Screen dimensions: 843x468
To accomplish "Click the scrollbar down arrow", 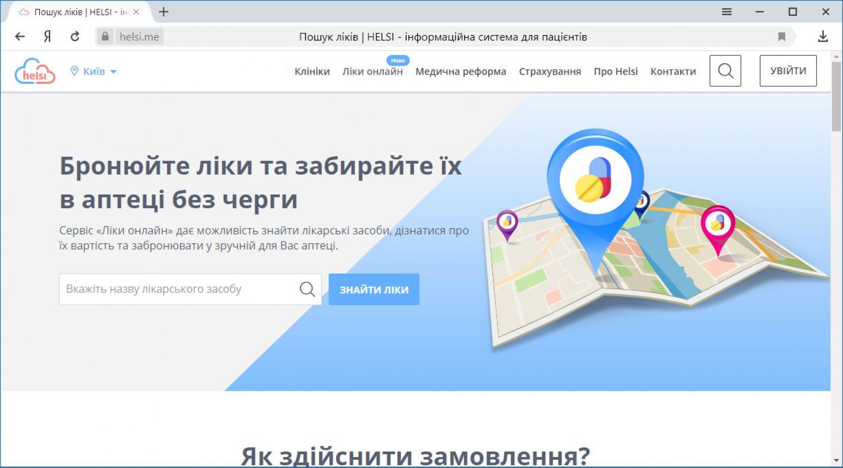I will coord(836,461).
